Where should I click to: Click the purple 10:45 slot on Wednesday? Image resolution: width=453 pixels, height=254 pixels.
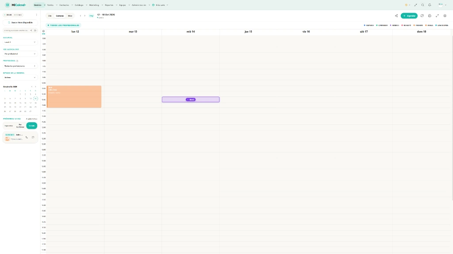point(191,100)
